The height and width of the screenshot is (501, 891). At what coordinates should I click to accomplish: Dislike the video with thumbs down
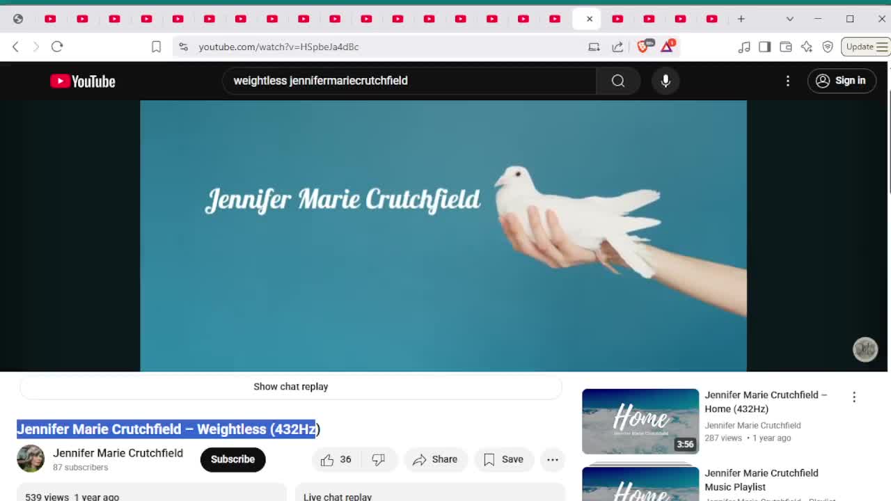tap(379, 459)
